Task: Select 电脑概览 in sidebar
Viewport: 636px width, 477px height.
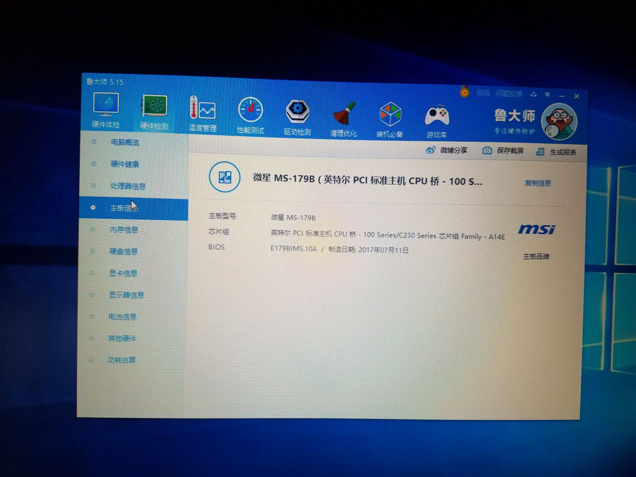Action: [x=125, y=142]
